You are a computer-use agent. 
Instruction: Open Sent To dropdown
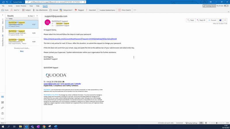(x=16, y=10)
